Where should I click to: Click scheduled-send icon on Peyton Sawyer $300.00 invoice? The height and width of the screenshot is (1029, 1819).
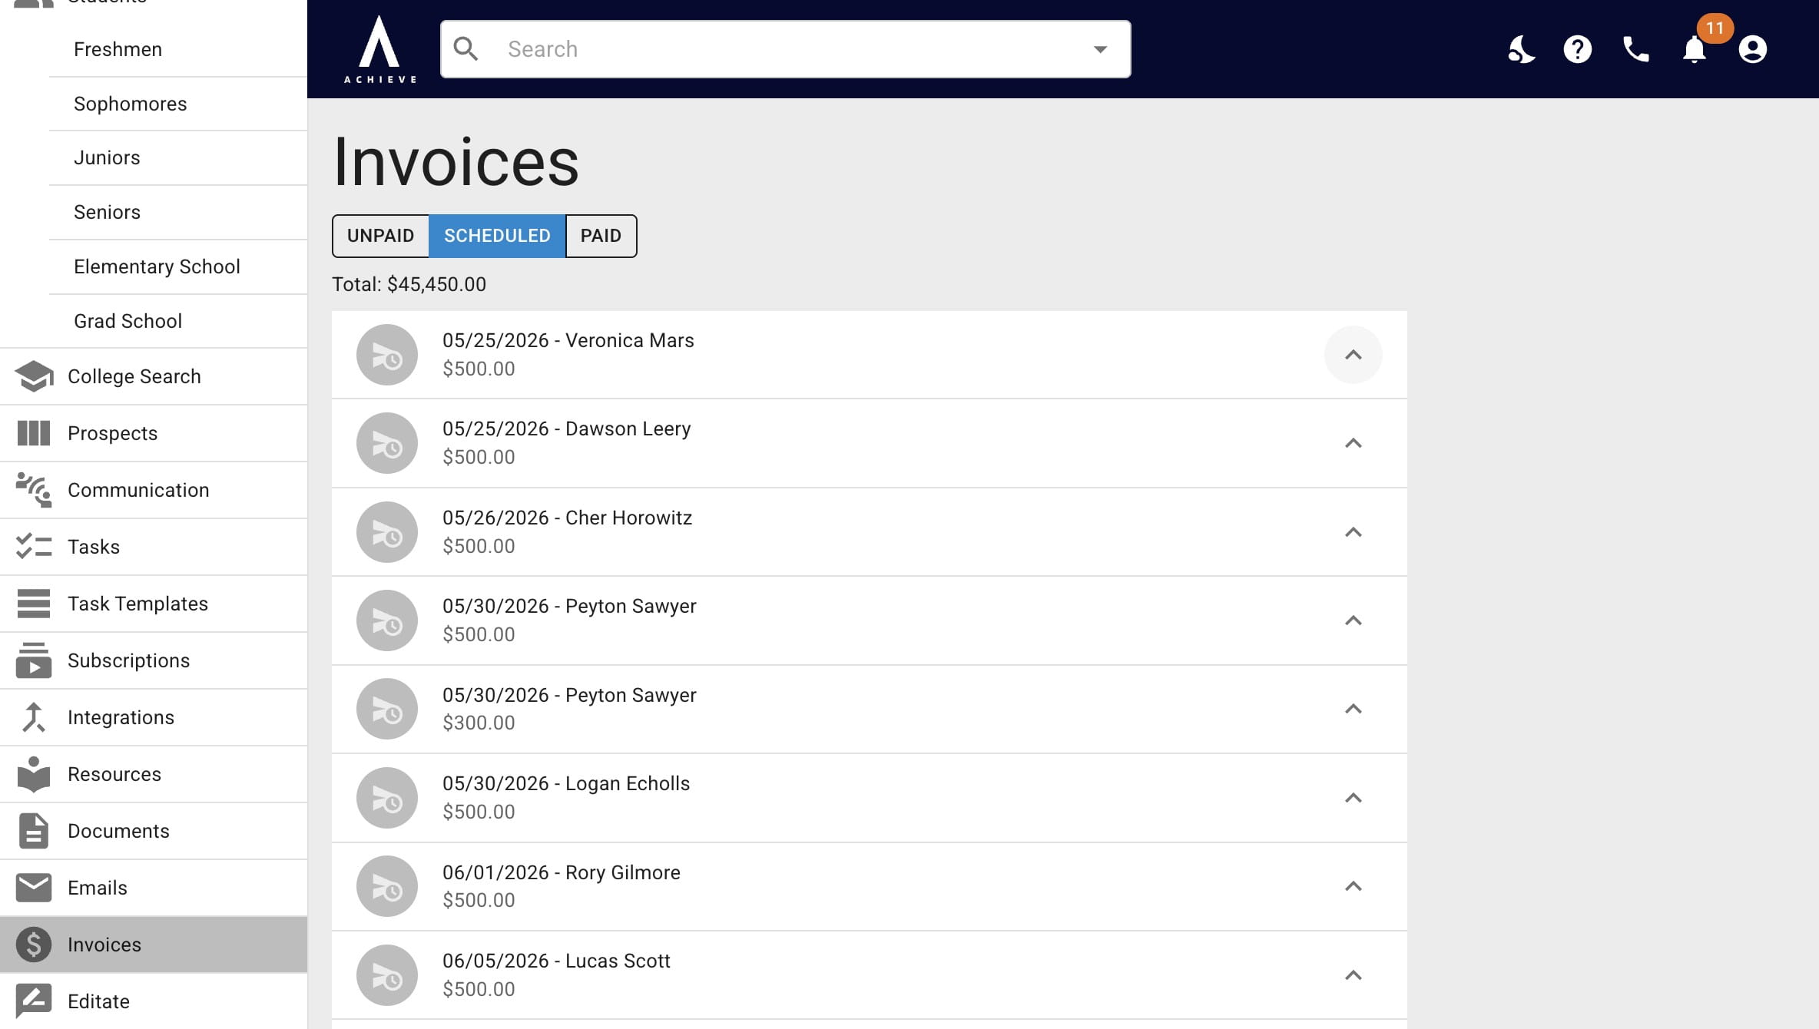[x=387, y=709]
